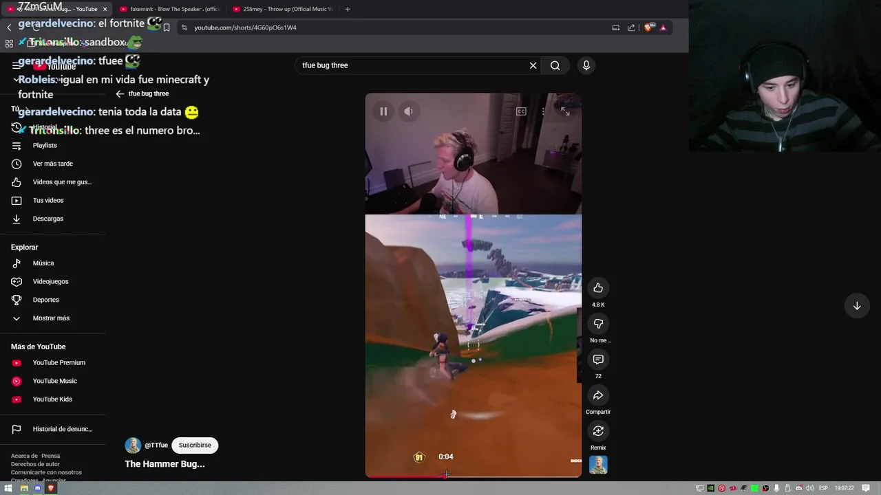Open the comments showing 72

coord(598,360)
